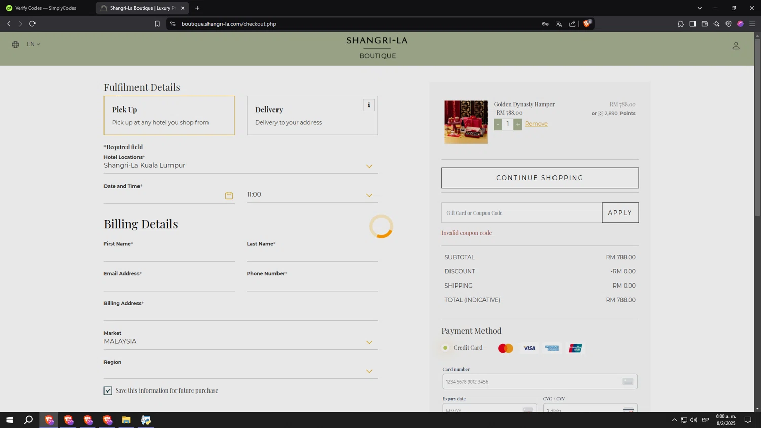This screenshot has width=761, height=428.
Task: Click the CONTINUE SHOPPING button
Action: (540, 178)
